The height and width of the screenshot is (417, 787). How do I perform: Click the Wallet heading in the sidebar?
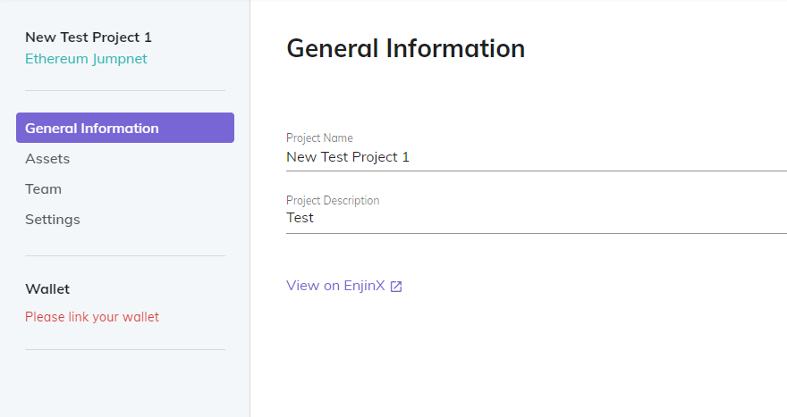click(x=47, y=288)
